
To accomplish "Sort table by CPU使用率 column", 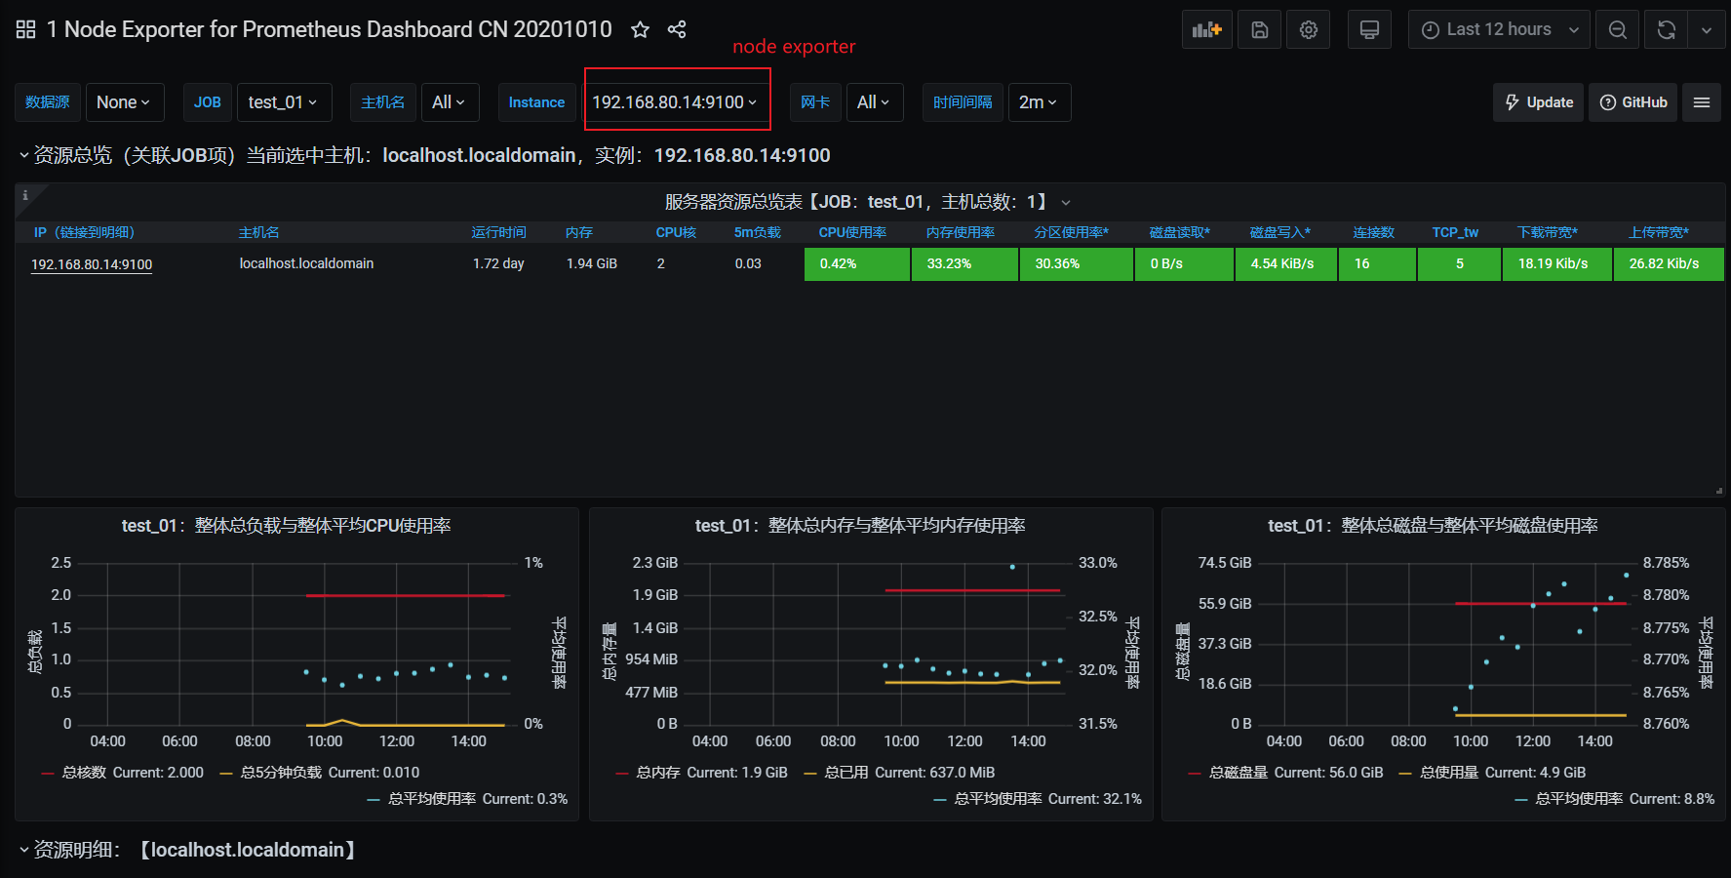I will tap(852, 232).
